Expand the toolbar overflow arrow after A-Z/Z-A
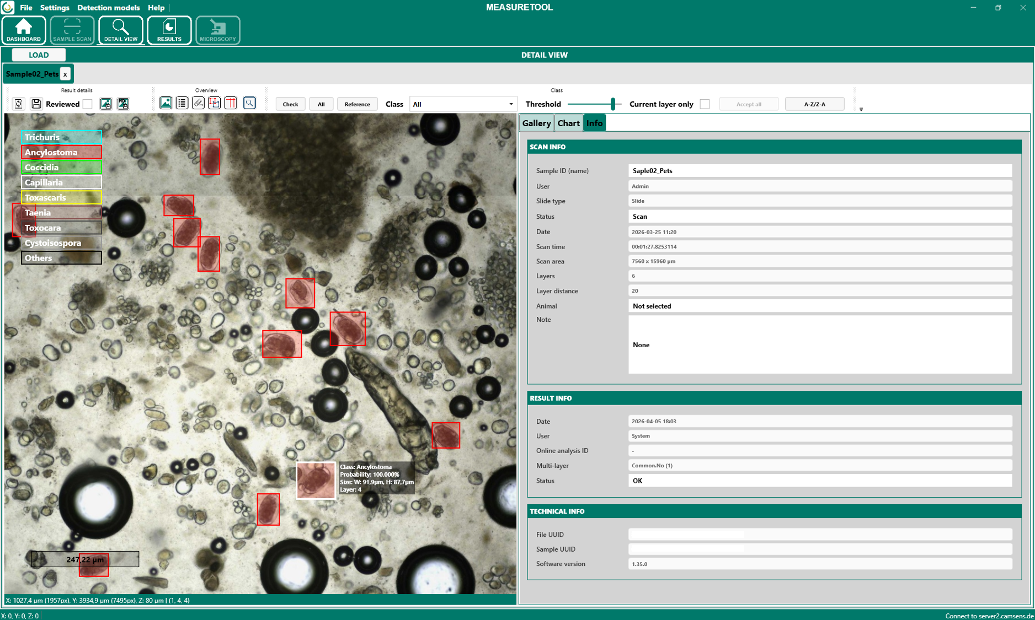This screenshot has width=1035, height=620. (x=861, y=109)
